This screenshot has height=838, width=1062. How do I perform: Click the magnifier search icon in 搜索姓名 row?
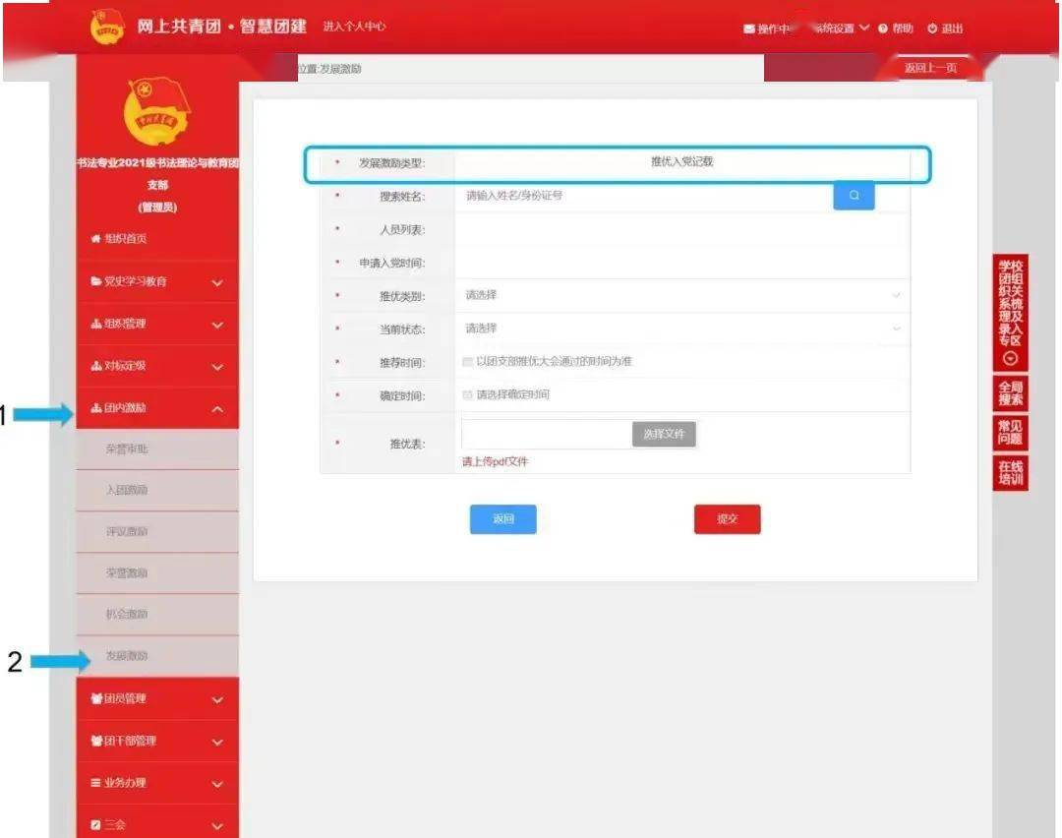point(853,196)
